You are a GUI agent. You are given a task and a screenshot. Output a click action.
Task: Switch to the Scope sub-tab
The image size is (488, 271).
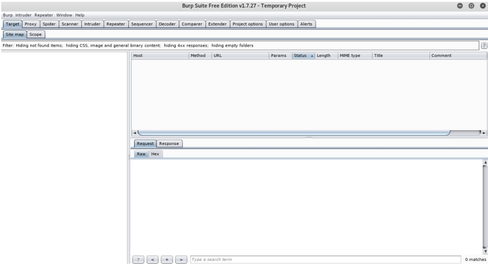pos(36,35)
